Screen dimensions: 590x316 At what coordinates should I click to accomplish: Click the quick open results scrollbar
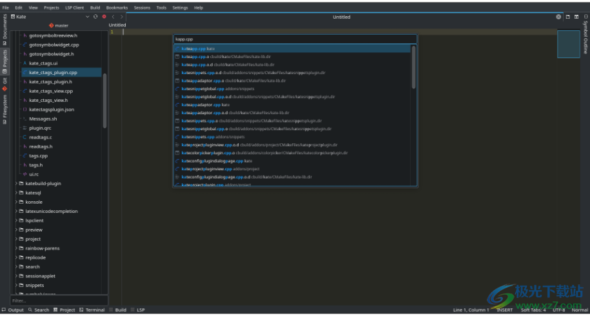tap(413, 67)
